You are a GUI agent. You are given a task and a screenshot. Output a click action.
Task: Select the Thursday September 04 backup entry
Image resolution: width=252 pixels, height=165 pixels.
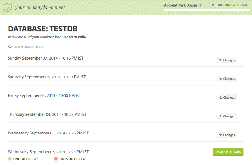click(x=47, y=114)
